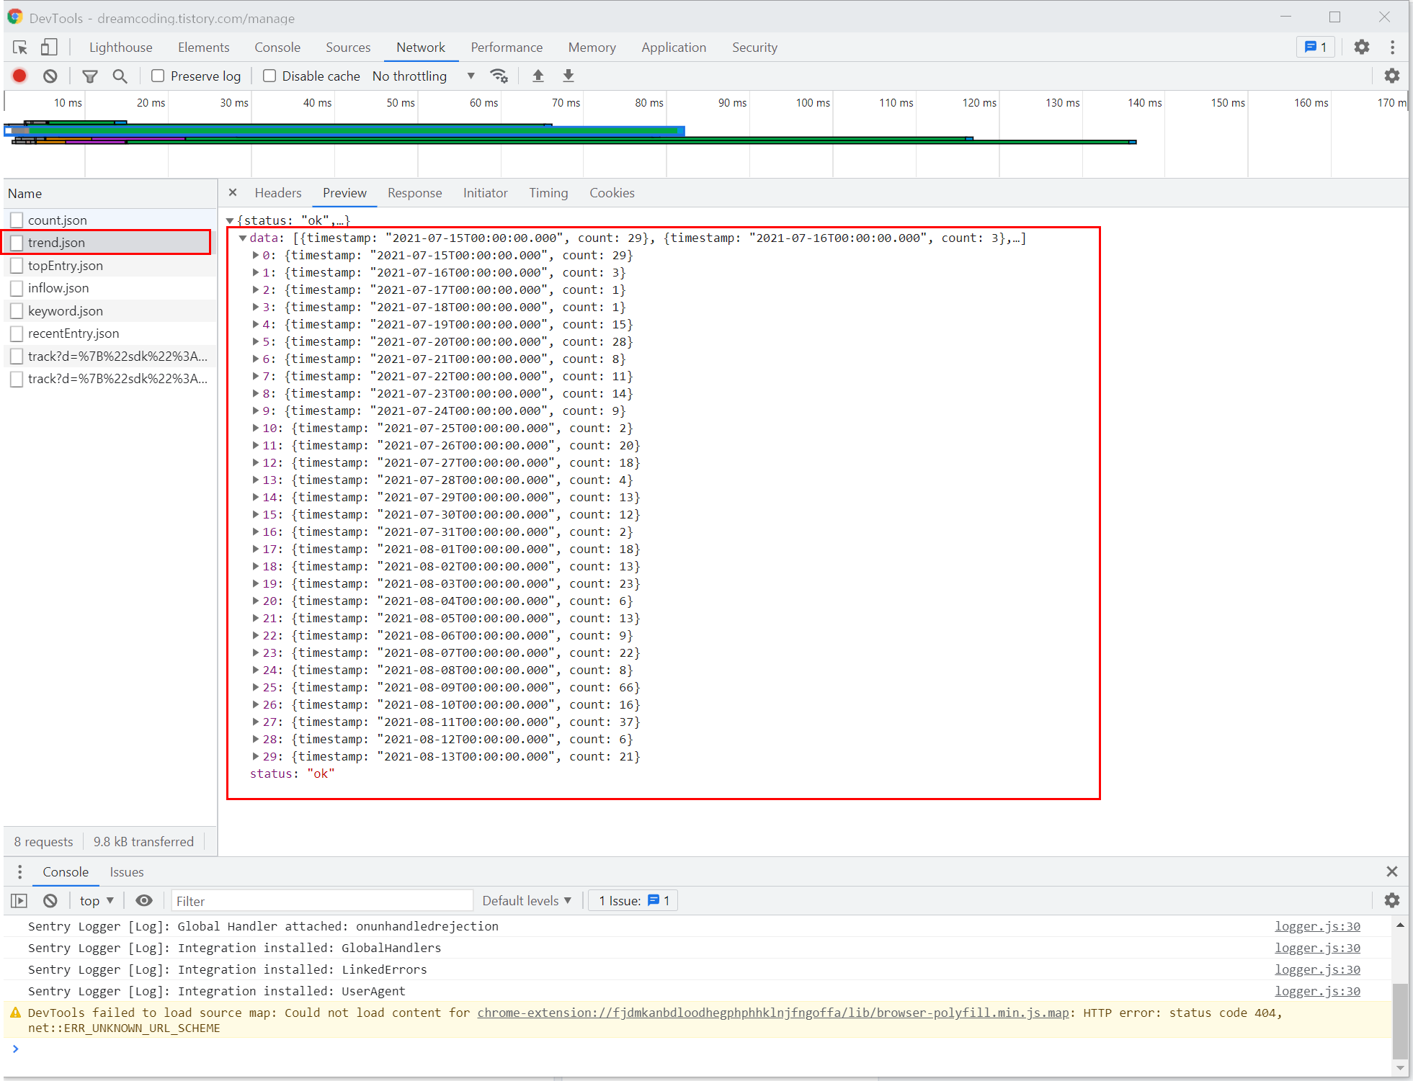Open the Default levels dropdown
Viewport: 1413px width, 1081px height.
click(527, 900)
